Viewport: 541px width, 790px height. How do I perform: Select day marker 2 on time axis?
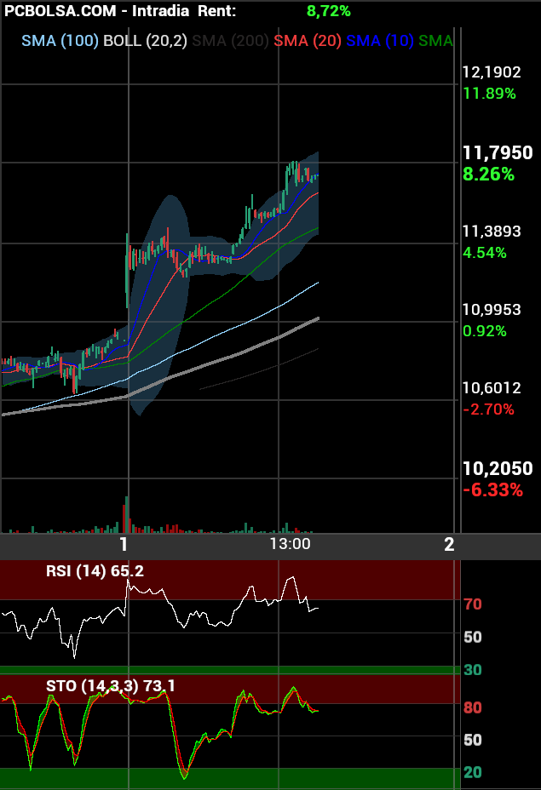click(449, 545)
